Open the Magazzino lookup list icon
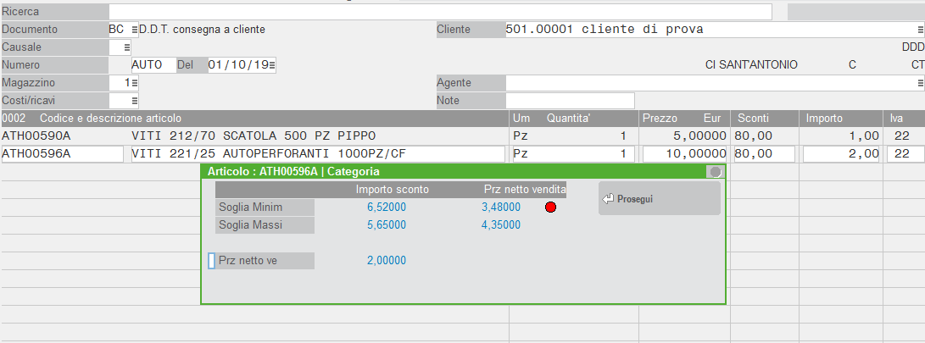The image size is (925, 343). tap(134, 83)
